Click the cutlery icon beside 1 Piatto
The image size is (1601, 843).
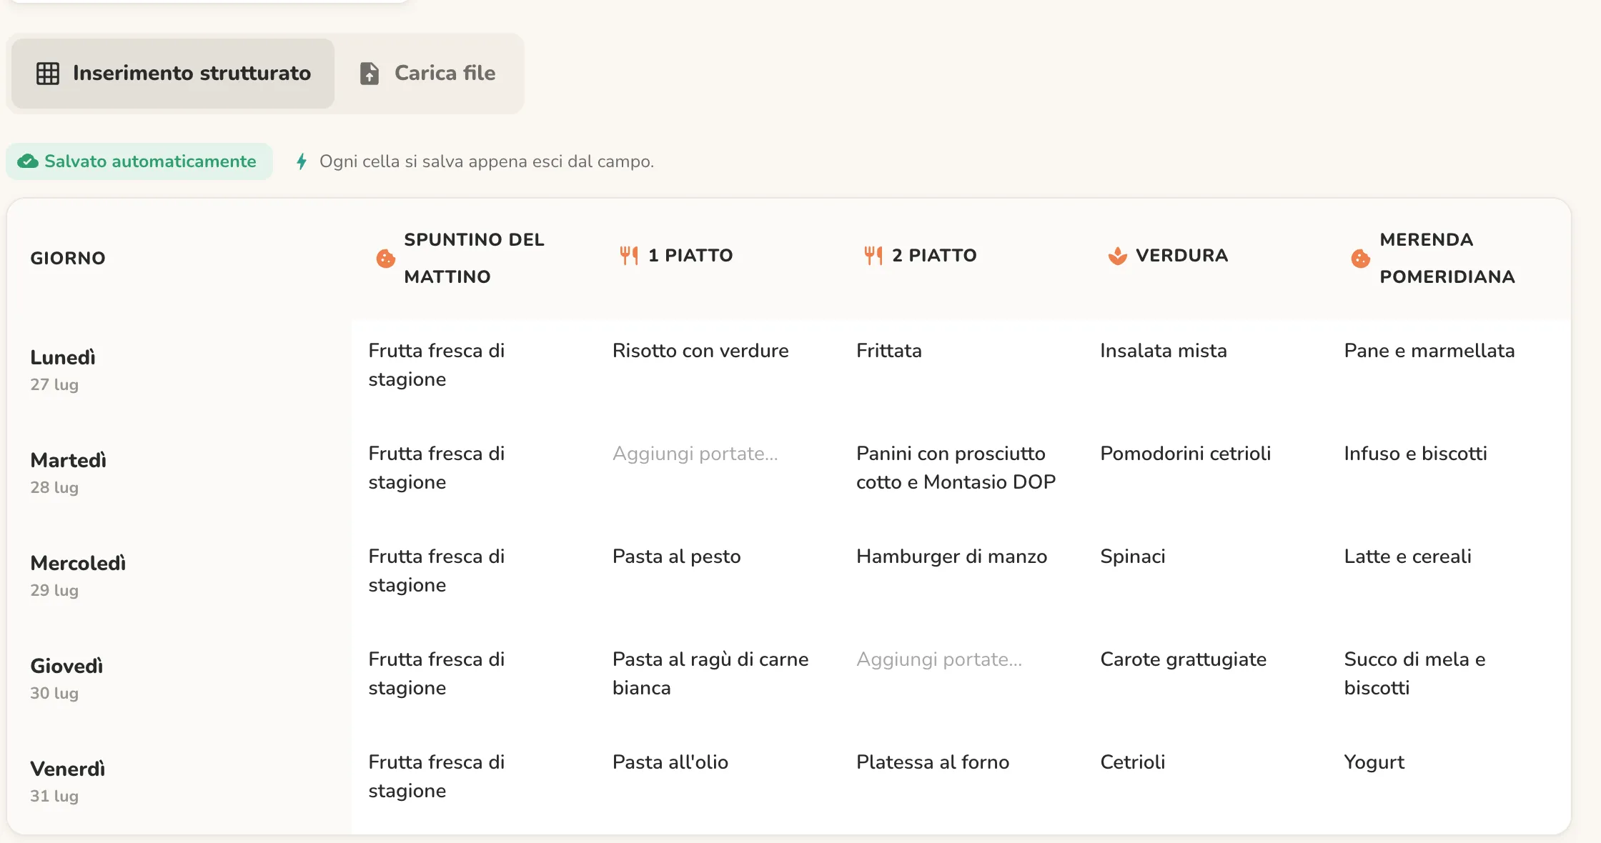629,256
